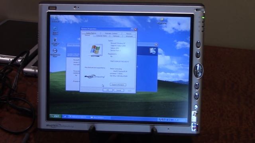Open the Windows Media Player desktop icon
The height and width of the screenshot is (143, 255).
tap(55, 53)
